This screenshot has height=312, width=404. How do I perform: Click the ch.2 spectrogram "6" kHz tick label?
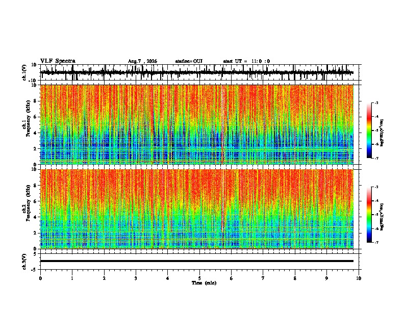35,201
